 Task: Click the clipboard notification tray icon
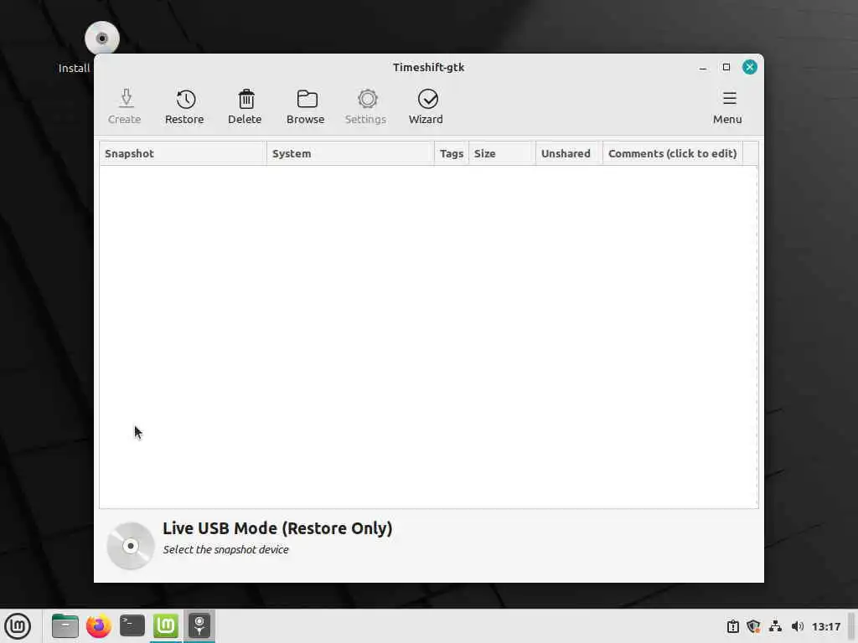(x=732, y=626)
